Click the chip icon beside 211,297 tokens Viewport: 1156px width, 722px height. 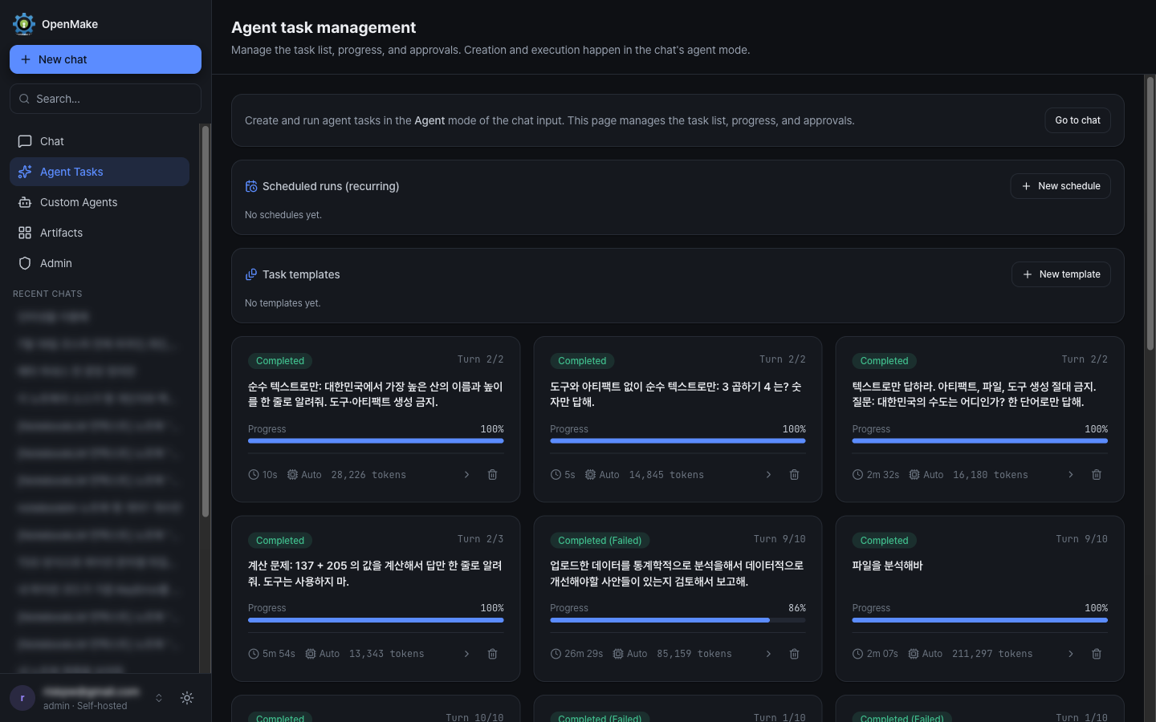point(914,654)
